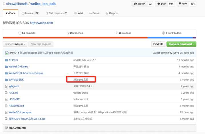205x134 pixels.
Task: Click the Find file button
Action: (x=158, y=44)
